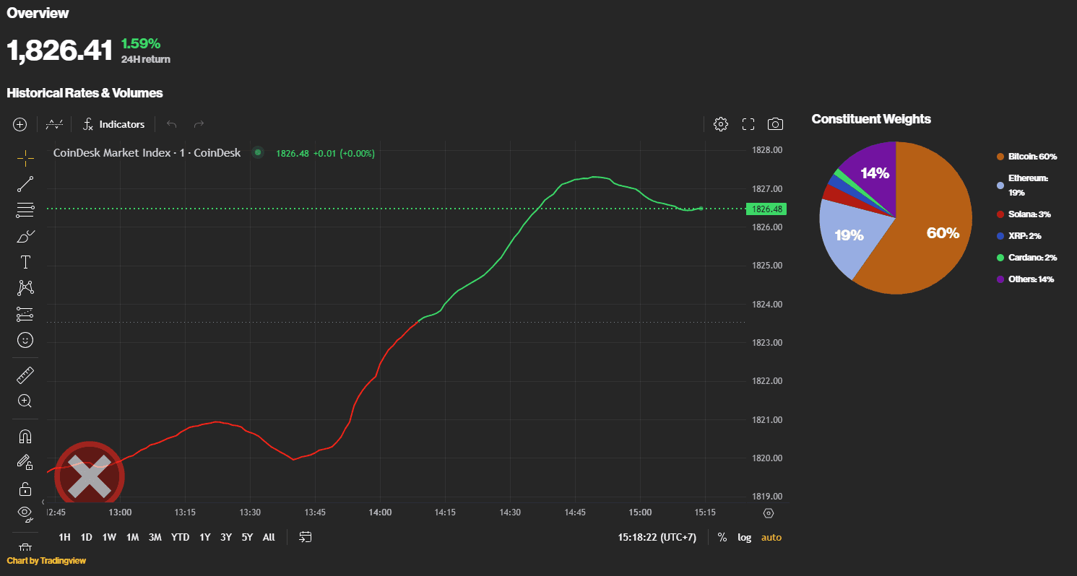Screen dimensions: 1077x576
Task: Switch to 1D time range
Action: coord(87,537)
